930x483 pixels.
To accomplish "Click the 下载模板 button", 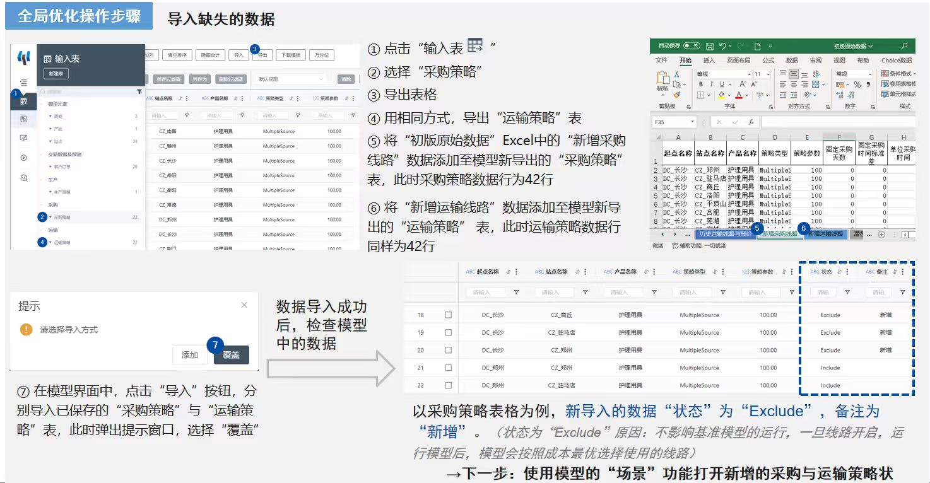I will pos(290,55).
